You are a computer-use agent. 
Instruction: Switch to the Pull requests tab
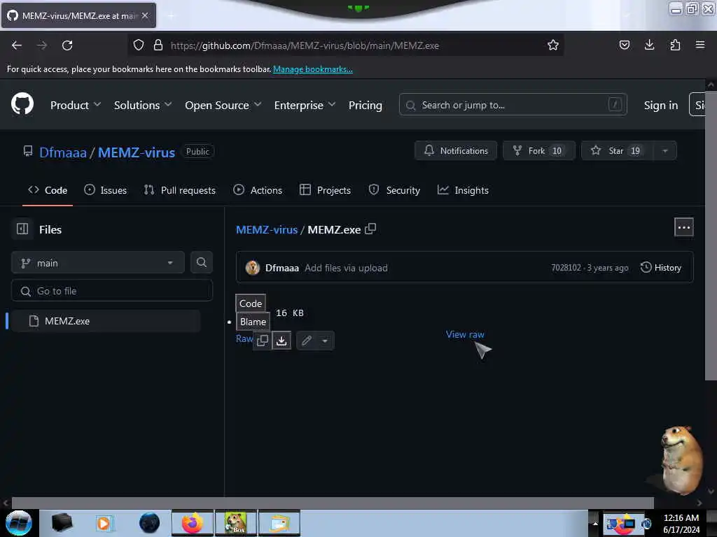(x=179, y=190)
